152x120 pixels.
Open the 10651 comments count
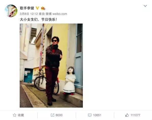pos(97,115)
